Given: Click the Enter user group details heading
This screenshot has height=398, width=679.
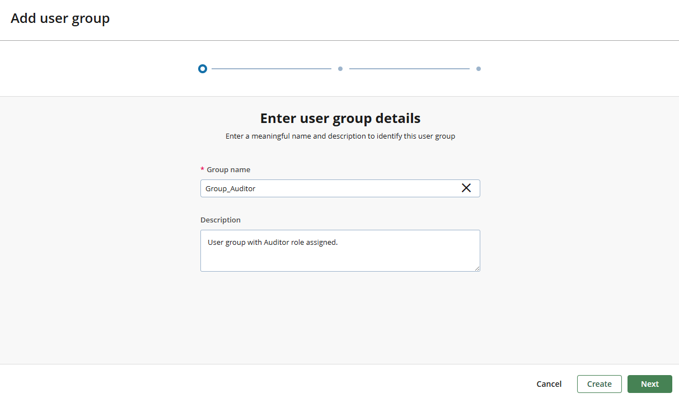Looking at the screenshot, I should pos(340,118).
